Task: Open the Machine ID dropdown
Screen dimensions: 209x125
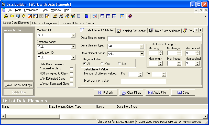Action: coord(73,35)
